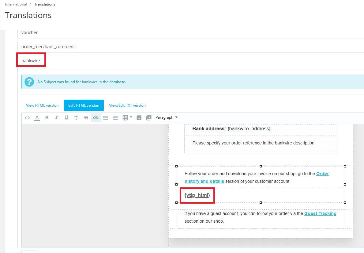Screen dimensions: 364x253
Task: Go to International breadcrumb
Action: [x=16, y=4]
